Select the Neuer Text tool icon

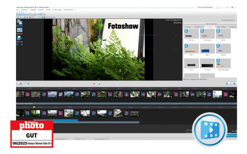pyautogui.click(x=20, y=22)
